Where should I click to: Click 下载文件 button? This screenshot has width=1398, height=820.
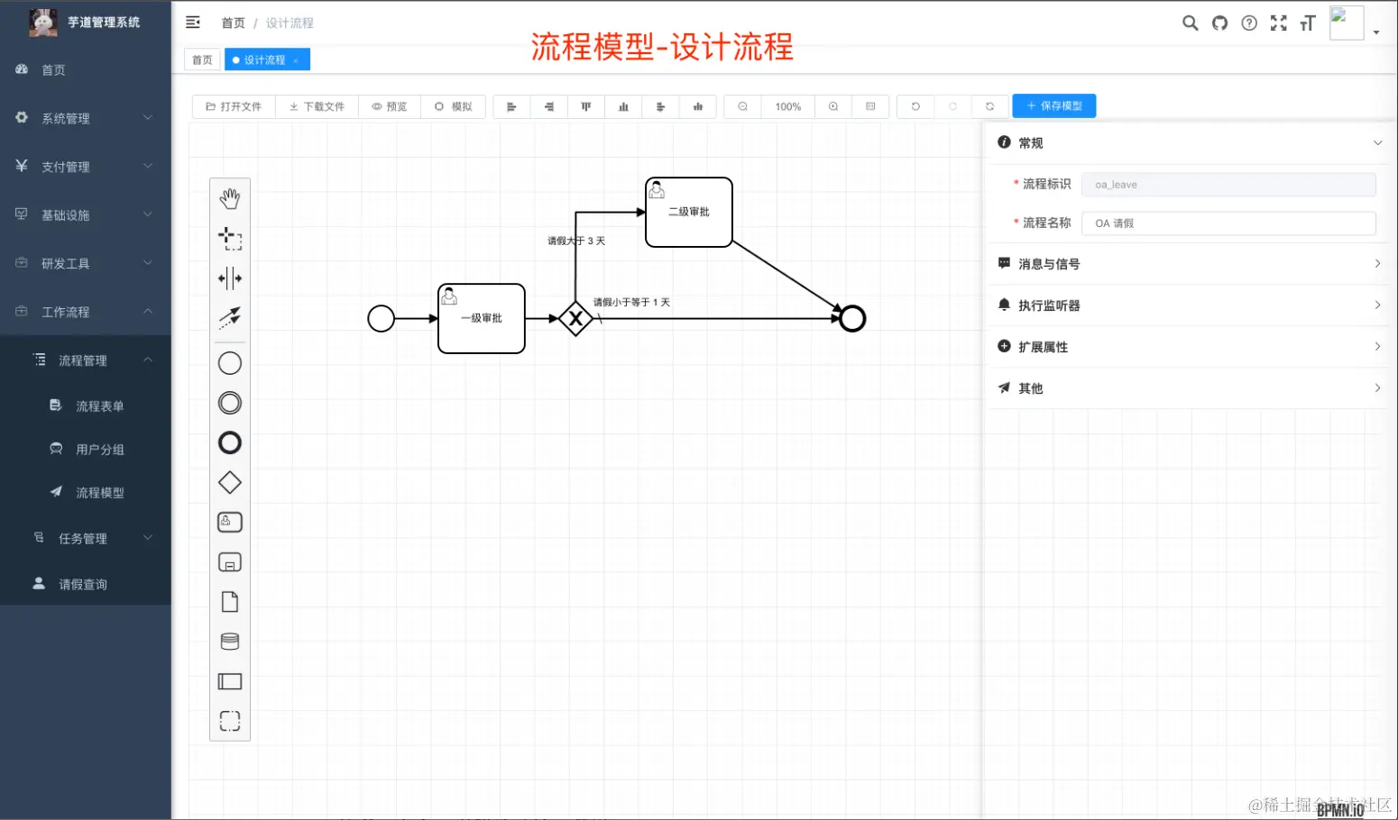coord(317,106)
